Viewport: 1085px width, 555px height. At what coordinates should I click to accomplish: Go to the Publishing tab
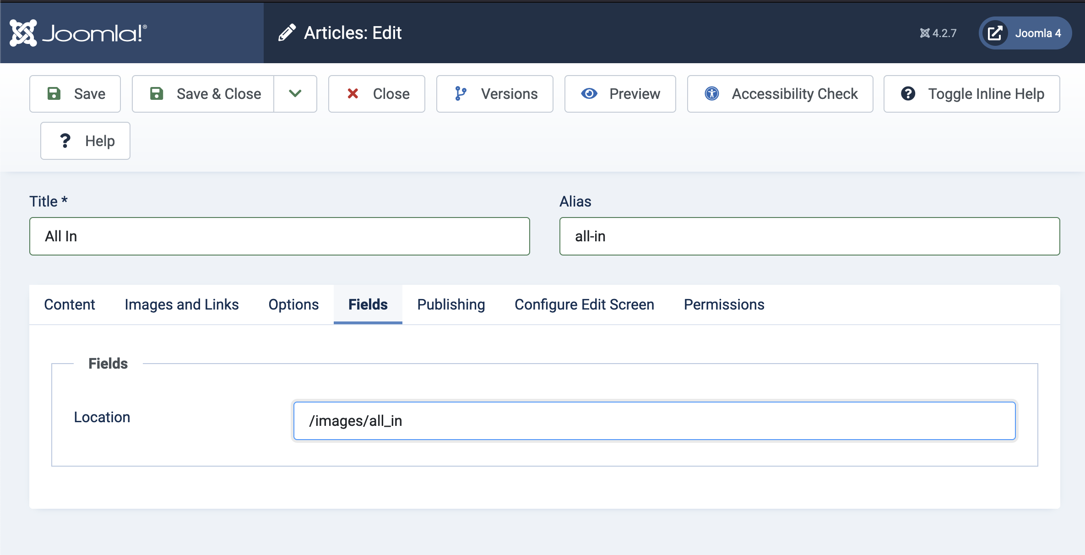tap(451, 305)
